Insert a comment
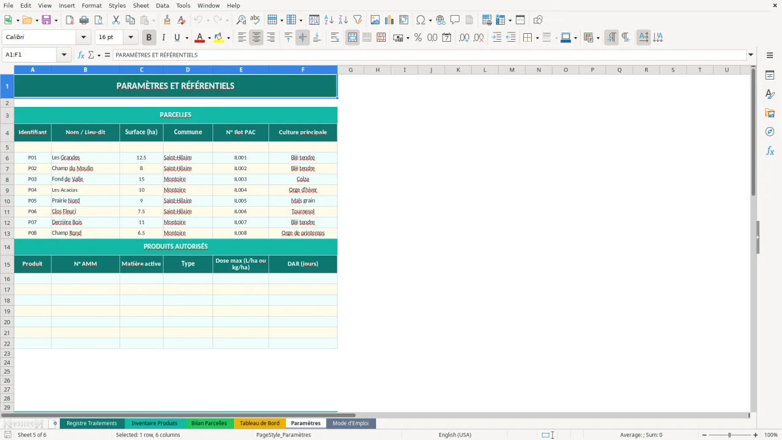The width and height of the screenshot is (782, 440). 455,20
